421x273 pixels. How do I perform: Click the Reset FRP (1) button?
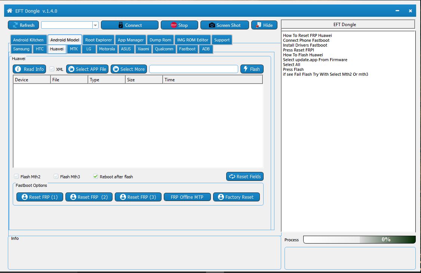(x=40, y=197)
